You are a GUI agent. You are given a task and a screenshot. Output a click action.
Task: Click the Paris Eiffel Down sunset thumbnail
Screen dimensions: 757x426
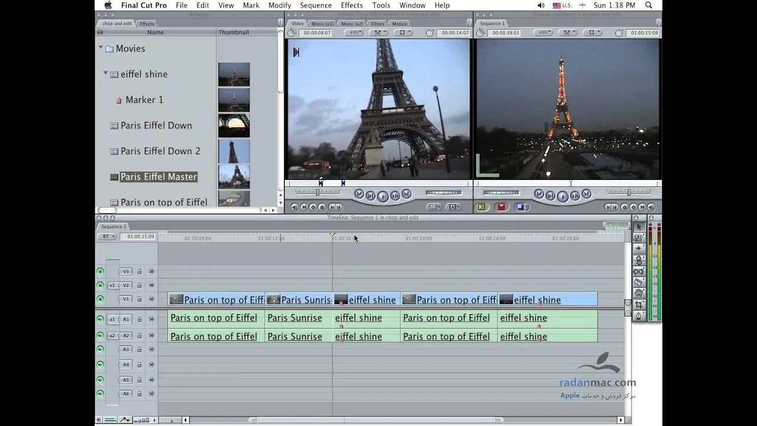click(234, 125)
